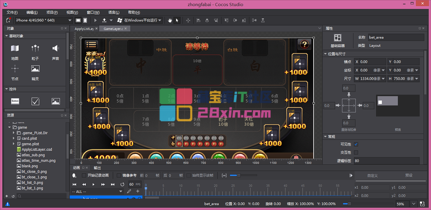431x210 pixels.
Task: Enable start recording animation (开始记录动画) checkbox
Action: pyautogui.click(x=84, y=176)
